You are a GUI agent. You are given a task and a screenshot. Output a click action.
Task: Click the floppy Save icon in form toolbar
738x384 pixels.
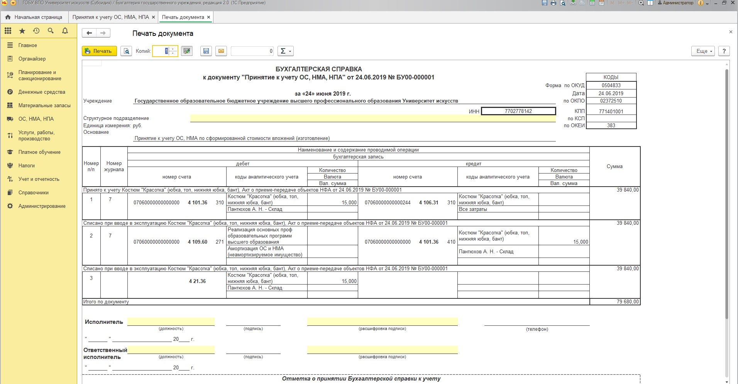coord(206,51)
